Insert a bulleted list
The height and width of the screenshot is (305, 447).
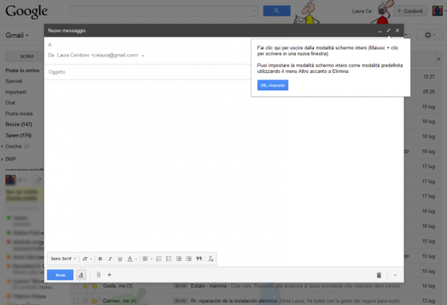[168, 259]
